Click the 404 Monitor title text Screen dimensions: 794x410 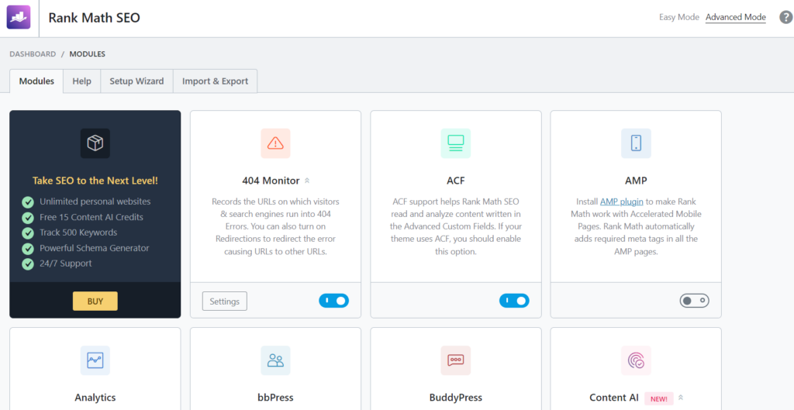(x=271, y=181)
